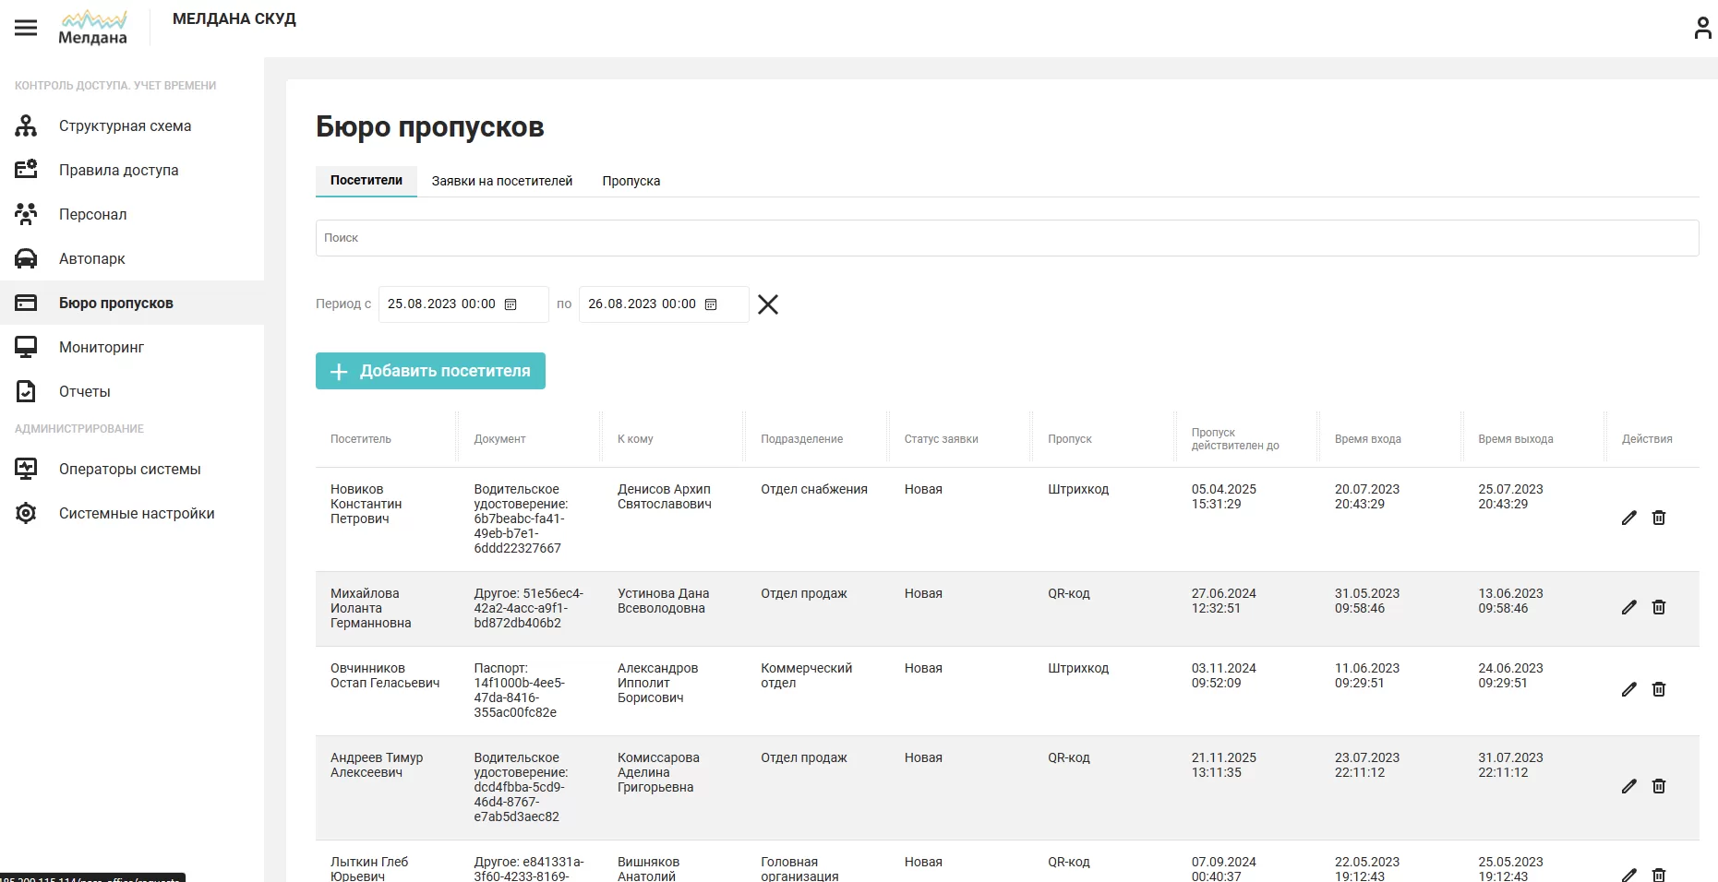
Task: Switch to Заявки на посетителей tab
Action: coord(502,181)
